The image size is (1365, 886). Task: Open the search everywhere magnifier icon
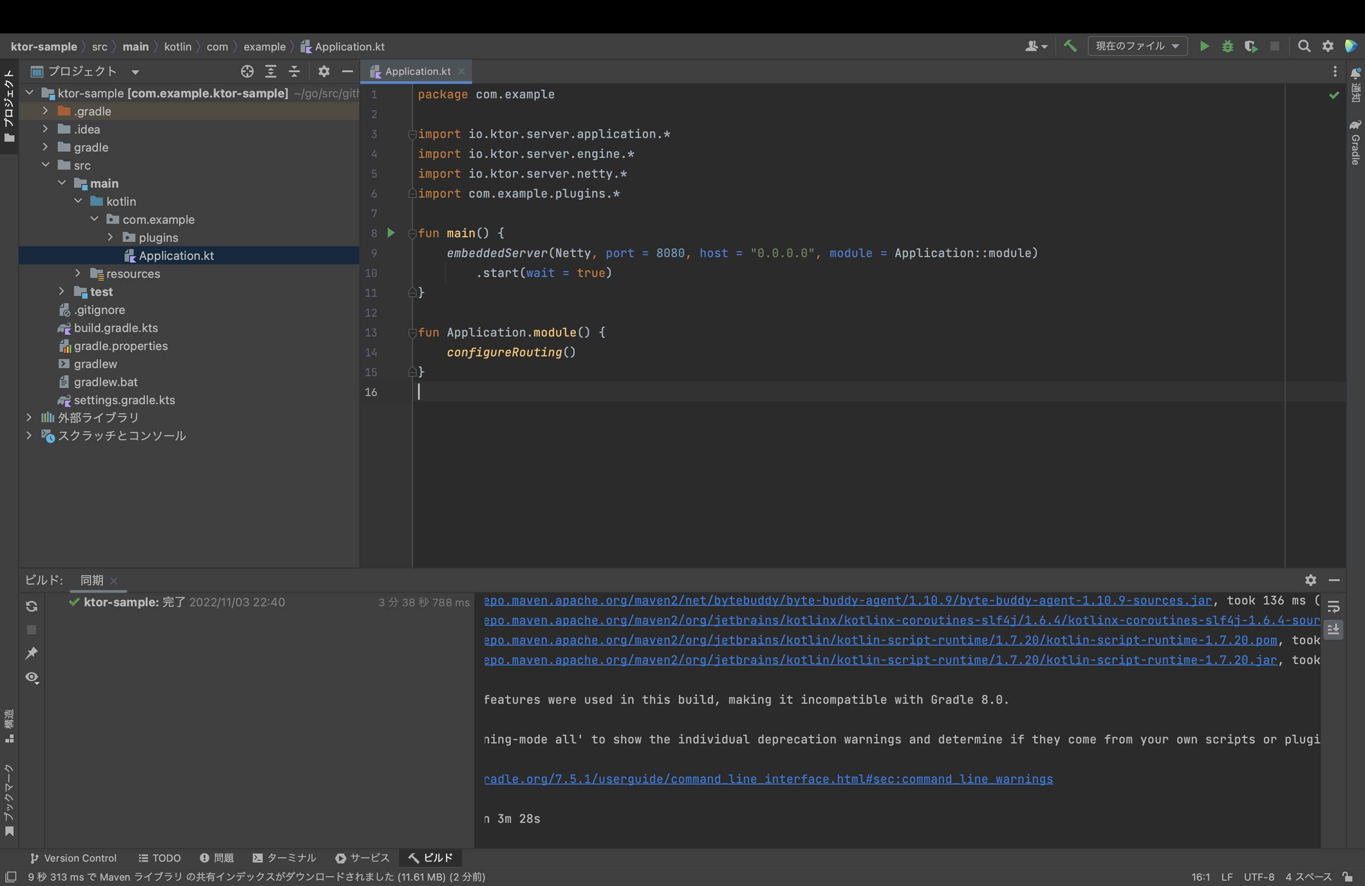click(x=1304, y=46)
